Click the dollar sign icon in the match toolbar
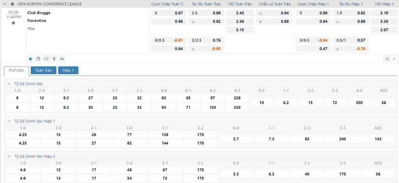Screen dimensions: 399x183 pos(54,59)
